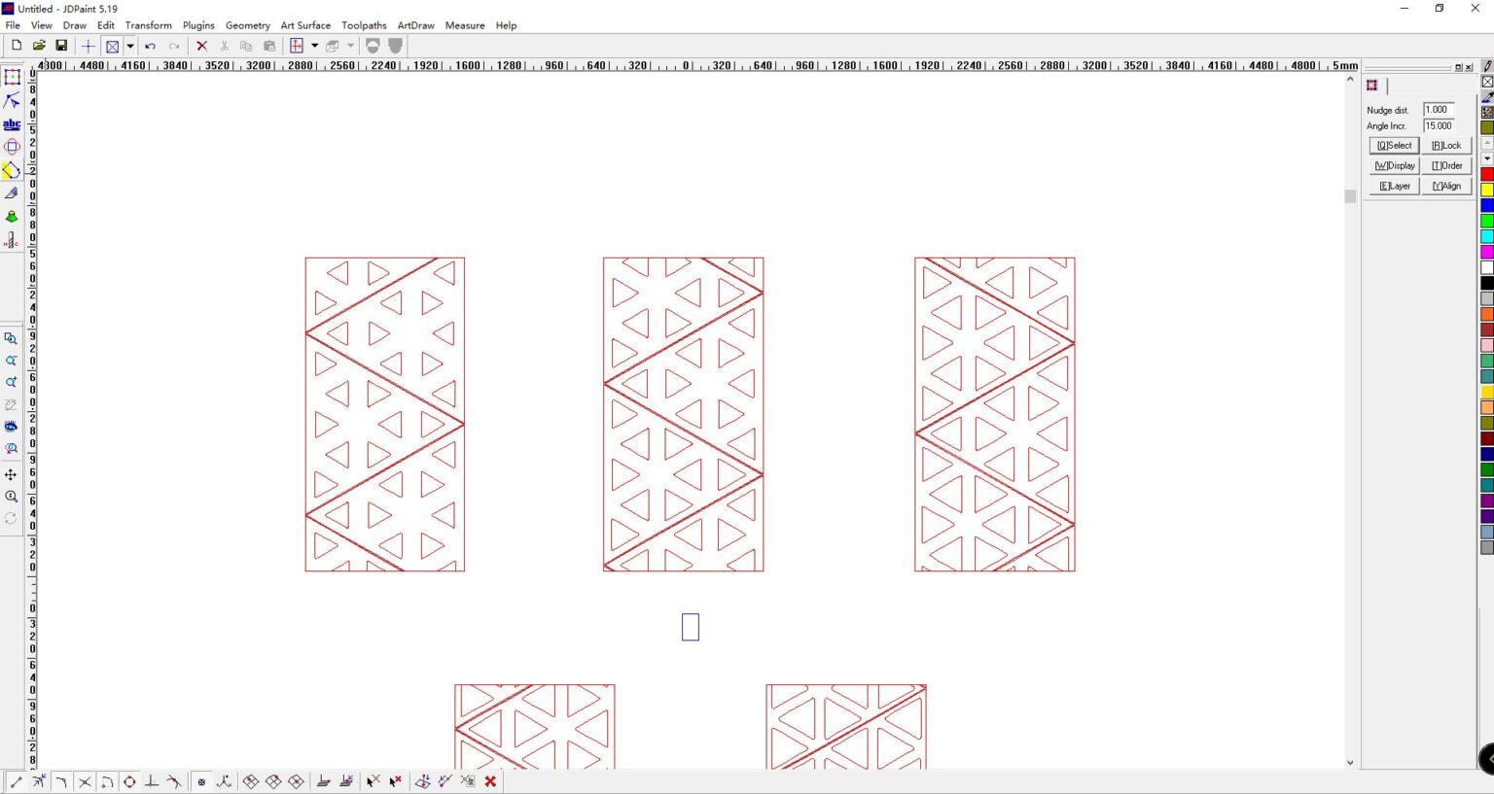The width and height of the screenshot is (1494, 794).
Task: Choose the abc text tool
Action: [12, 124]
